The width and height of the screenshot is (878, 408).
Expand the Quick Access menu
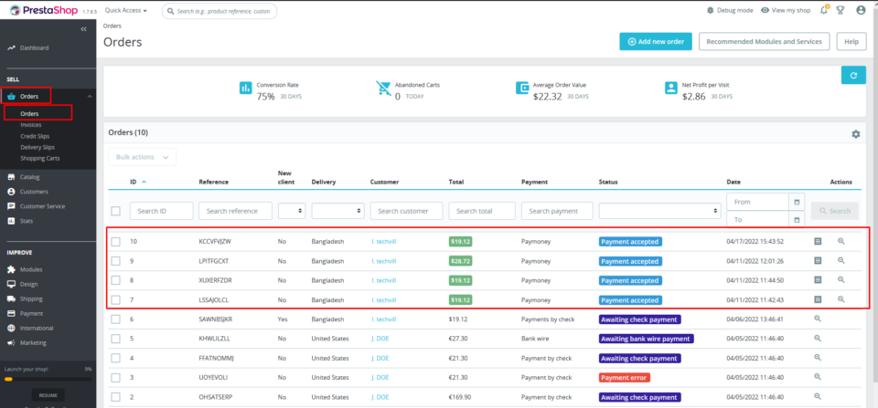point(128,10)
